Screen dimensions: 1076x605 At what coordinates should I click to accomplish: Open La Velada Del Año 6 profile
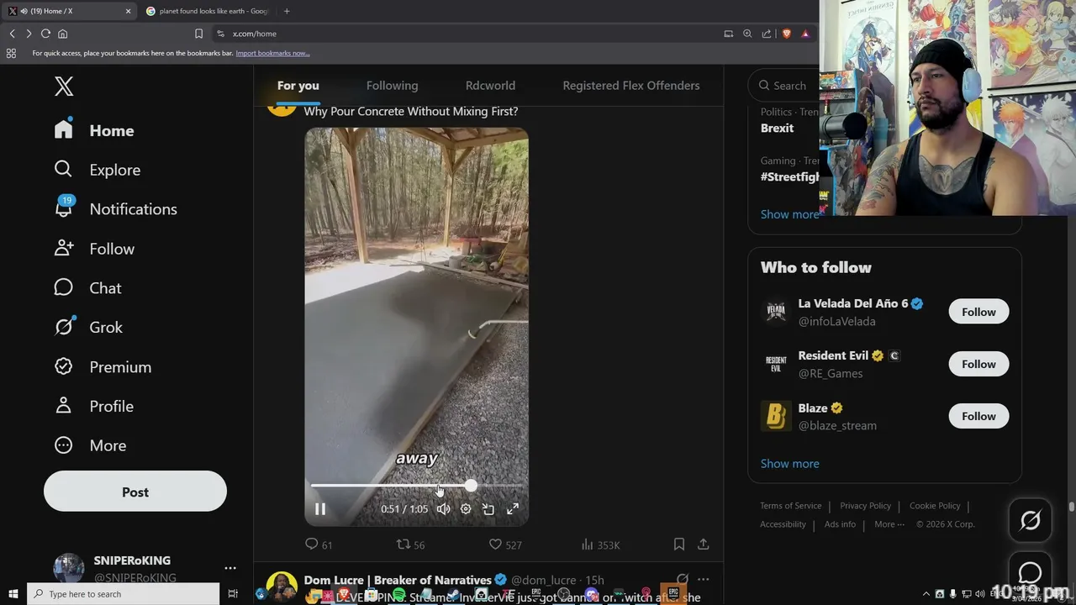click(853, 303)
